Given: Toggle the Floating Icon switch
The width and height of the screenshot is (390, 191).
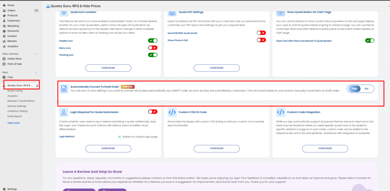Looking at the screenshot, I should click(x=153, y=55).
